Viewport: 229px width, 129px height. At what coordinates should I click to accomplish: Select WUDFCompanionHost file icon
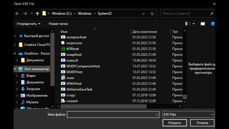[63, 66]
